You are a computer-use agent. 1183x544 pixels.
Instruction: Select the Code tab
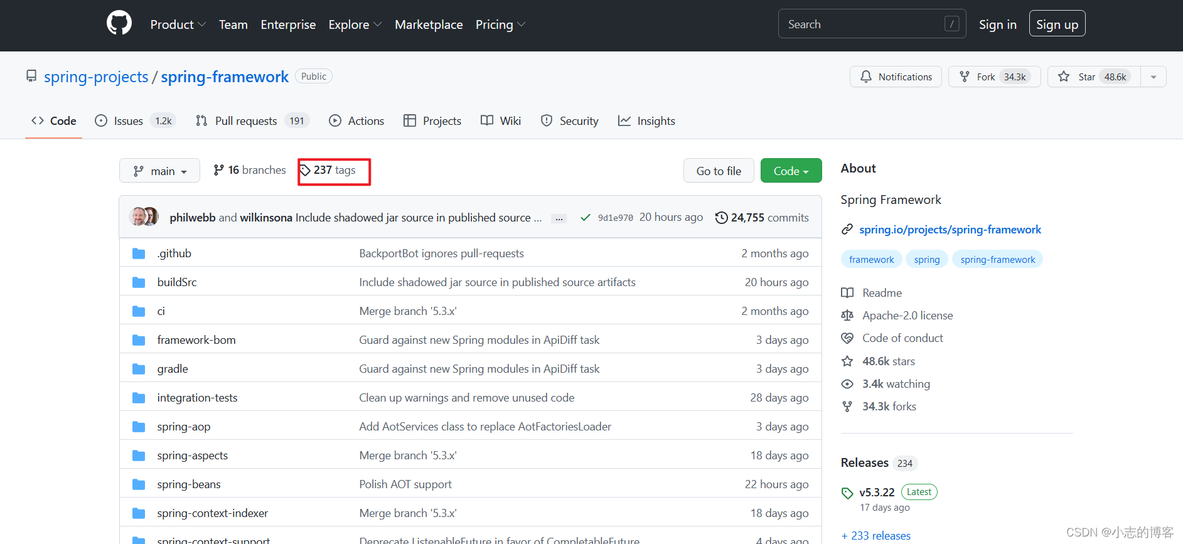[54, 121]
